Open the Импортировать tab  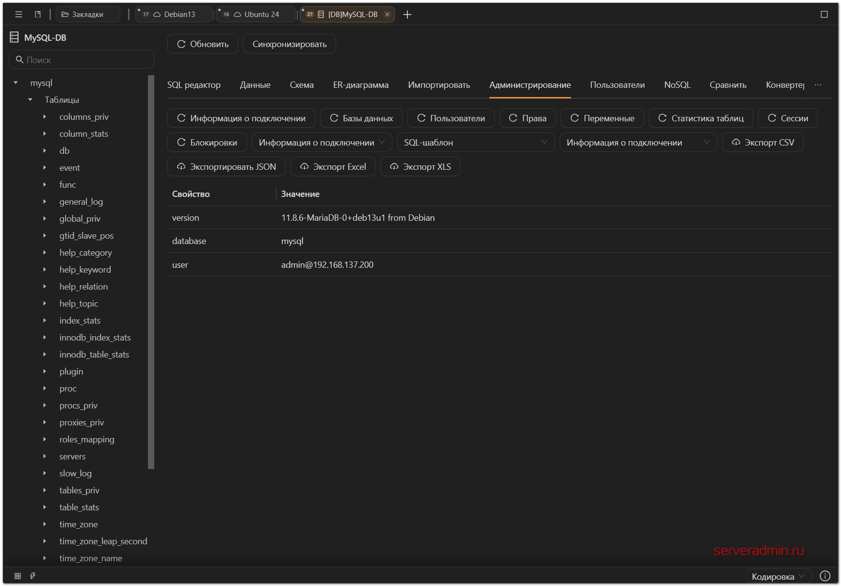coord(439,85)
